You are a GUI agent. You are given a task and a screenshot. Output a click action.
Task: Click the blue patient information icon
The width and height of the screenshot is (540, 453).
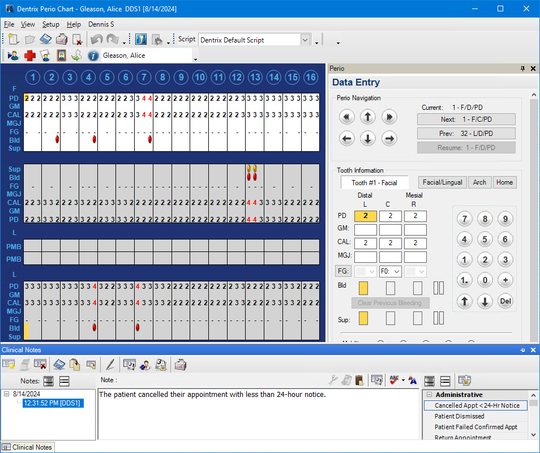pos(93,55)
